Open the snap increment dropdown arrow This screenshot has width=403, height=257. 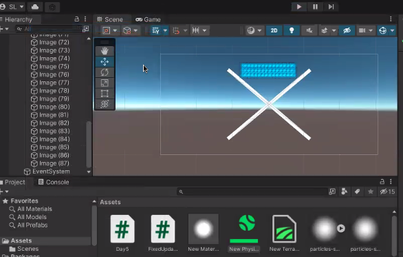tap(204, 30)
